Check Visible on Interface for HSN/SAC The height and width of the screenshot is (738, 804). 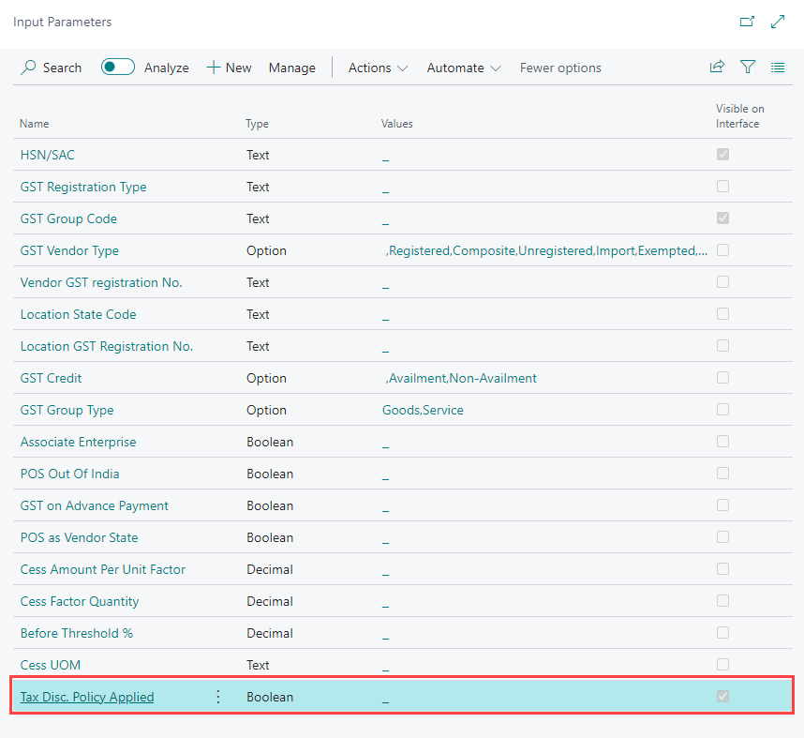[722, 155]
